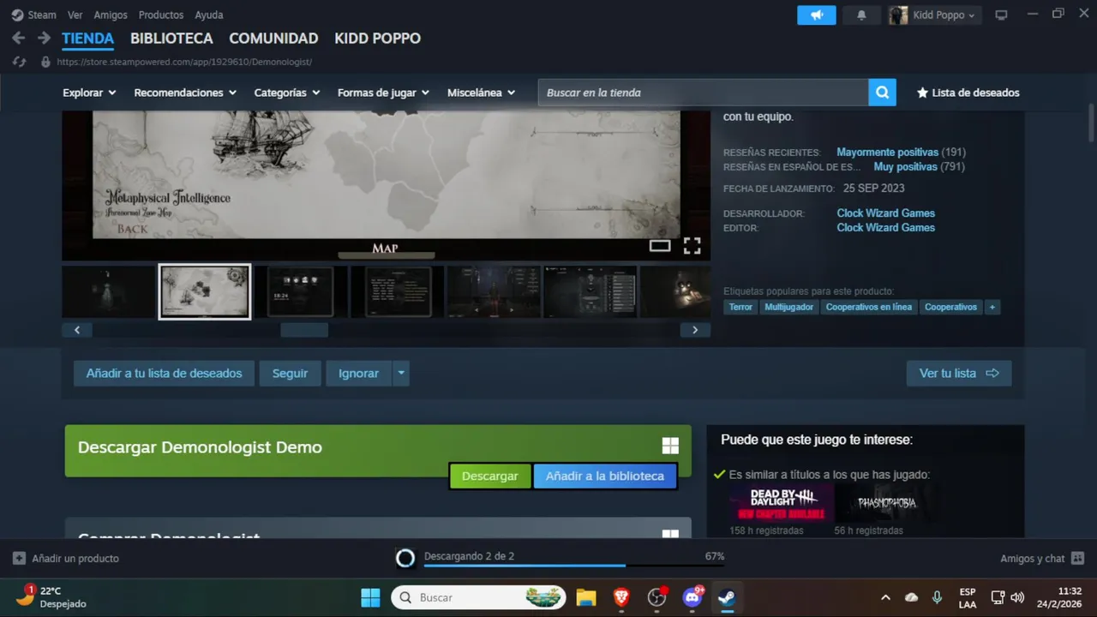1097x617 pixels.
Task: Switch to BIBLIOTECA tab
Action: click(171, 39)
